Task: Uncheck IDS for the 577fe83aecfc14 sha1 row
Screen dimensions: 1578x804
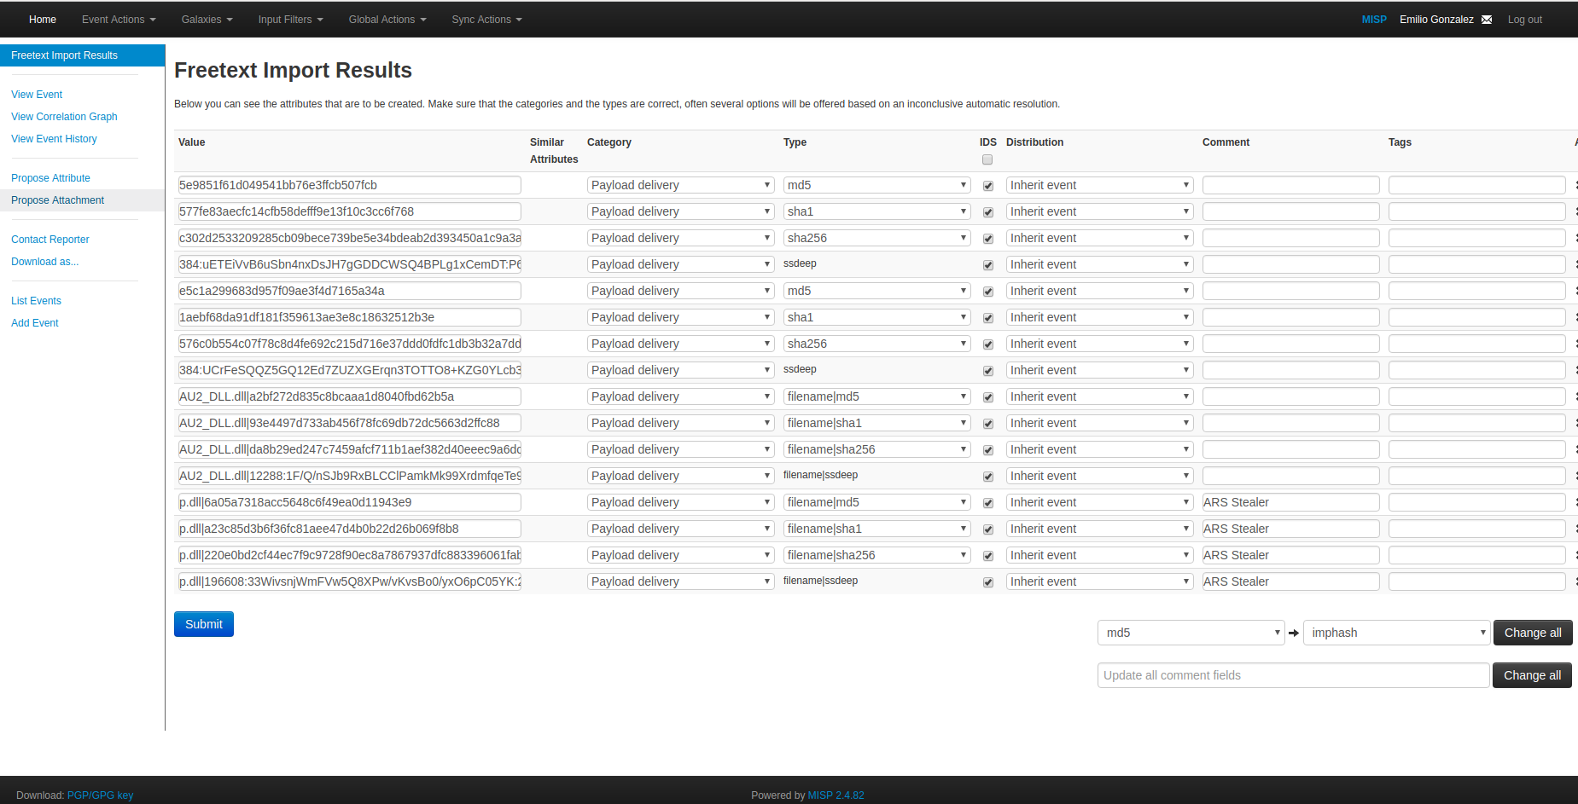Action: point(988,212)
